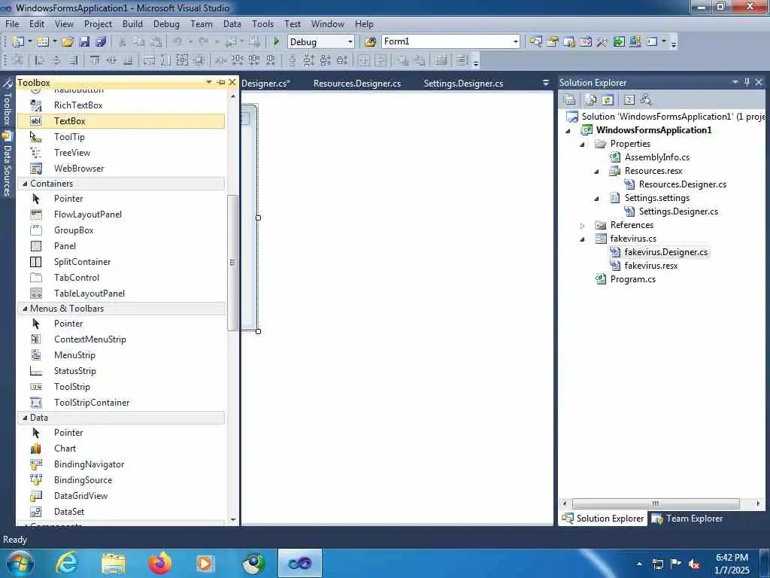
Task: Click the Open File folder icon
Action: click(68, 42)
